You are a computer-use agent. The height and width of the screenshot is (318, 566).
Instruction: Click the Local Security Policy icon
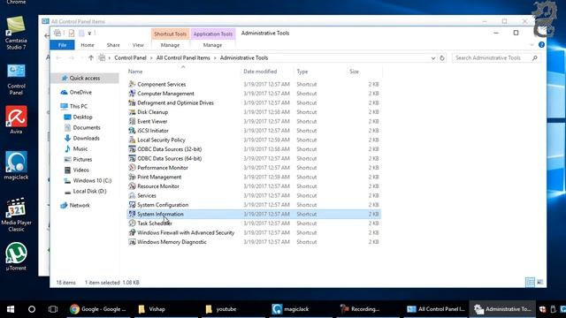pyautogui.click(x=132, y=140)
